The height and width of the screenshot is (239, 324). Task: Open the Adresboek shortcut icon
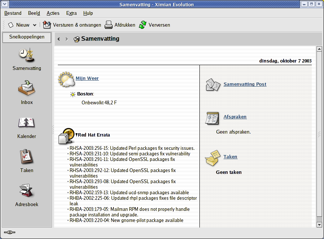27,191
